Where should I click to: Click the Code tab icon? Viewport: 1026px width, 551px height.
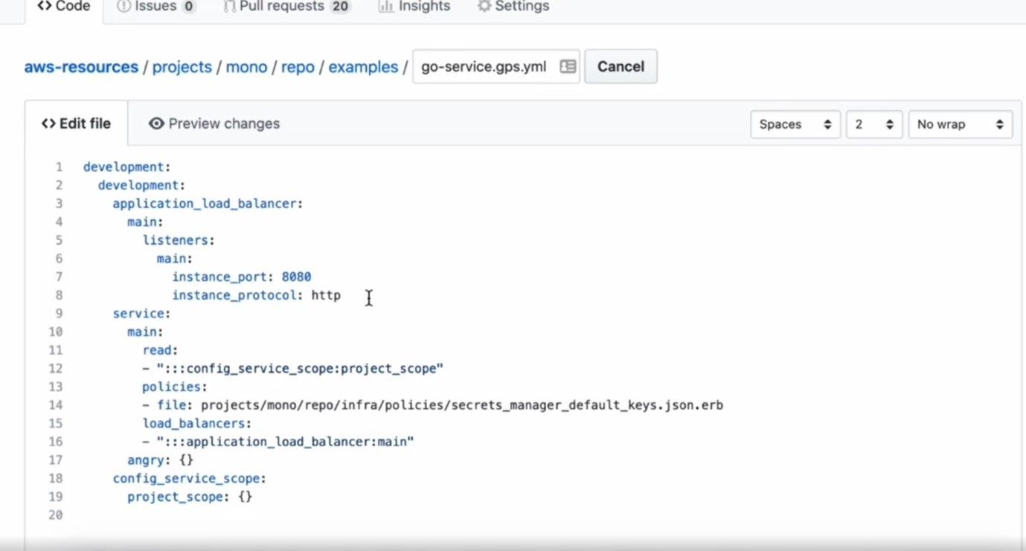click(x=44, y=7)
